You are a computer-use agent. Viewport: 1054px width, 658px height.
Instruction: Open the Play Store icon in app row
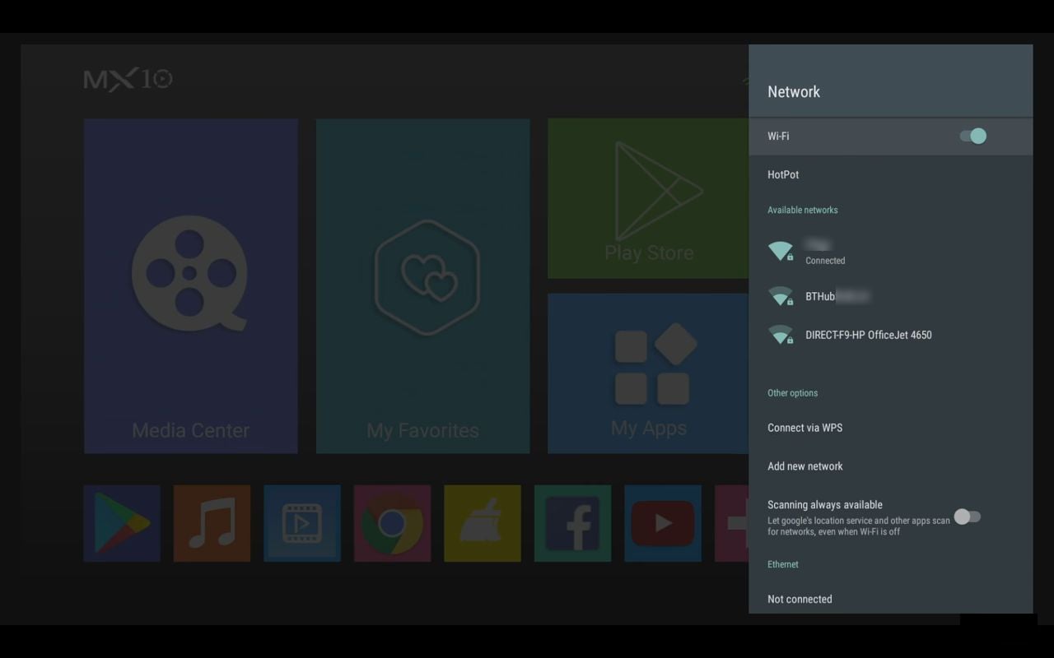click(122, 523)
